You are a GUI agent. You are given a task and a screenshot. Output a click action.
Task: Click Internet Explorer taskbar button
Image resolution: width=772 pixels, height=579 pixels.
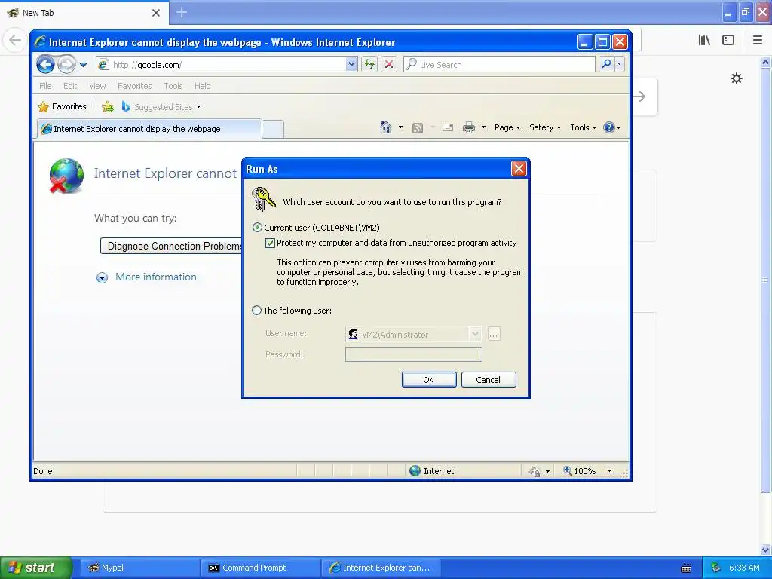point(381,568)
